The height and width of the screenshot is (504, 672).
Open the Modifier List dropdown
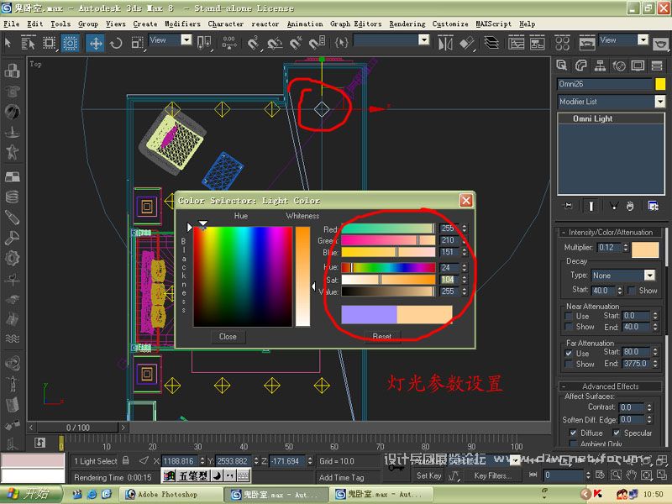[x=660, y=102]
